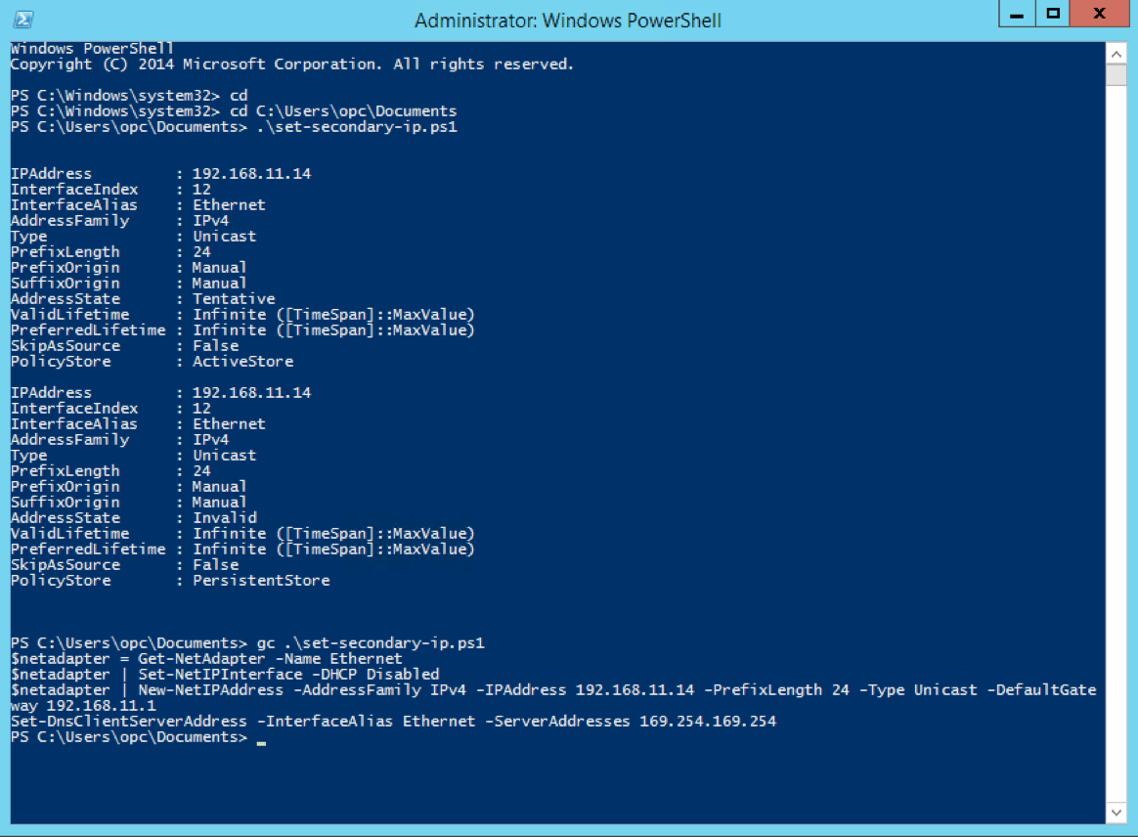Viewport: 1138px width, 837px height.
Task: Click the scrollbar up arrow
Action: (x=1116, y=54)
